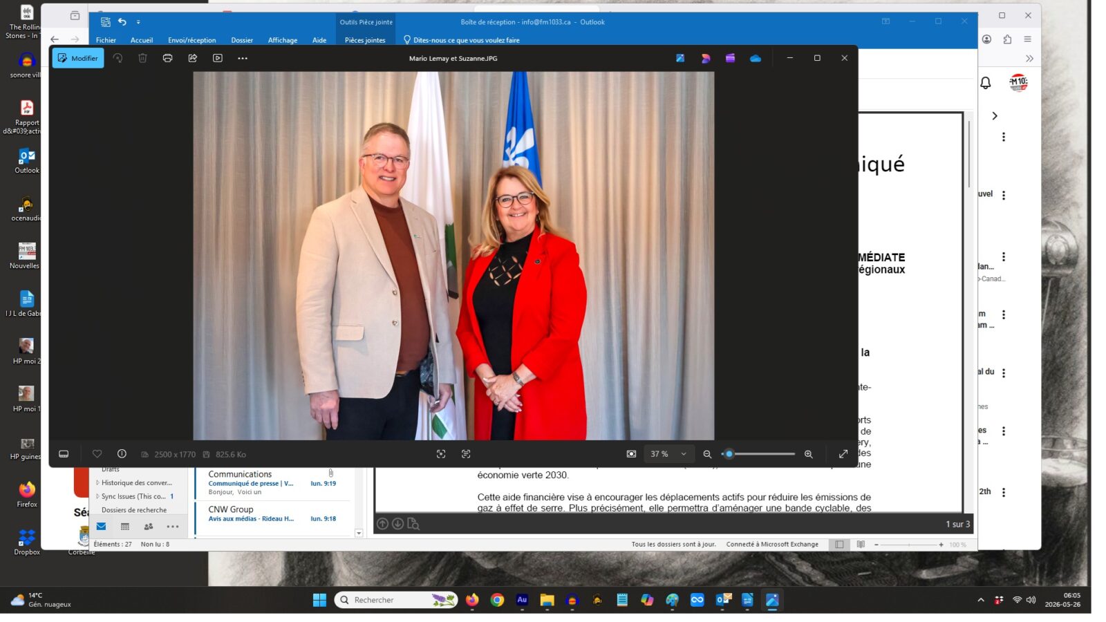Zoom in with the plus magnifier

(809, 454)
